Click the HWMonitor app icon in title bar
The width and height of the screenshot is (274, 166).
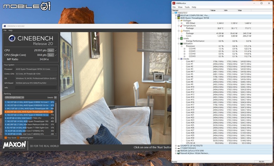click(x=174, y=3)
